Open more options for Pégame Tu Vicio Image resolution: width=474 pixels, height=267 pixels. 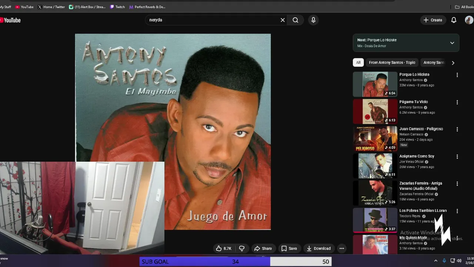457,102
